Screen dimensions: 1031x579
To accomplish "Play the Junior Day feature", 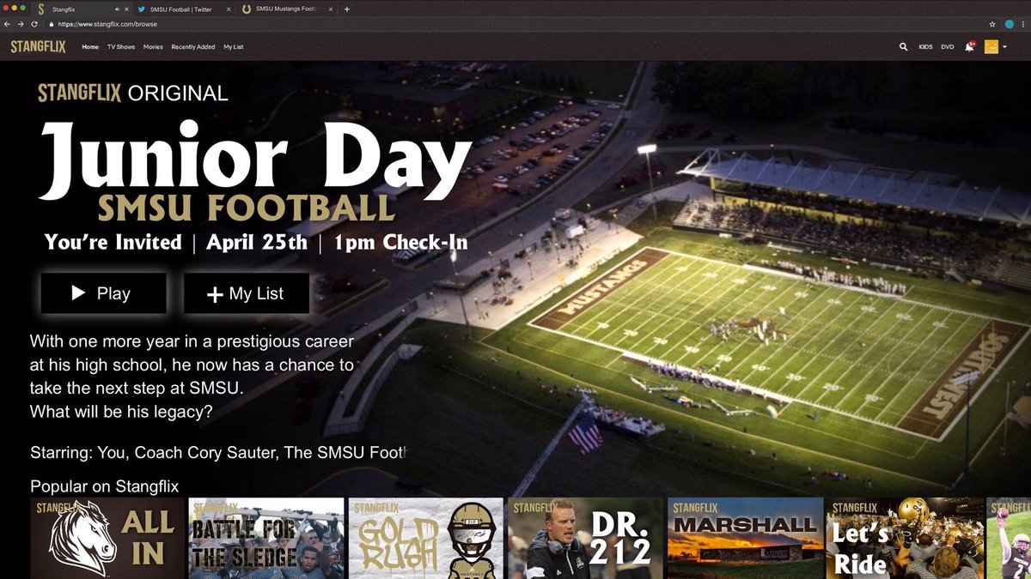I will 103,293.
